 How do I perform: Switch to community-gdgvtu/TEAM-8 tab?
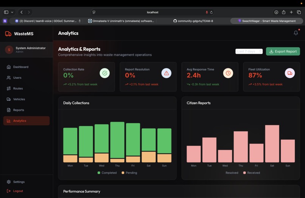193,21
